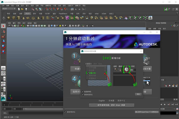Click the Maya logo icon in toolbox
This screenshot has width=179, height=119.
coord(3,99)
